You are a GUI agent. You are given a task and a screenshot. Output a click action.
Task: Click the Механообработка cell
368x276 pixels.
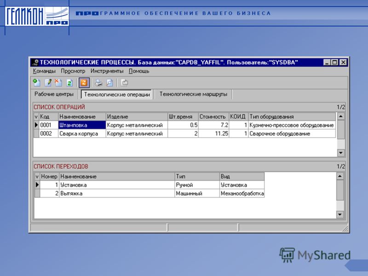click(x=242, y=193)
